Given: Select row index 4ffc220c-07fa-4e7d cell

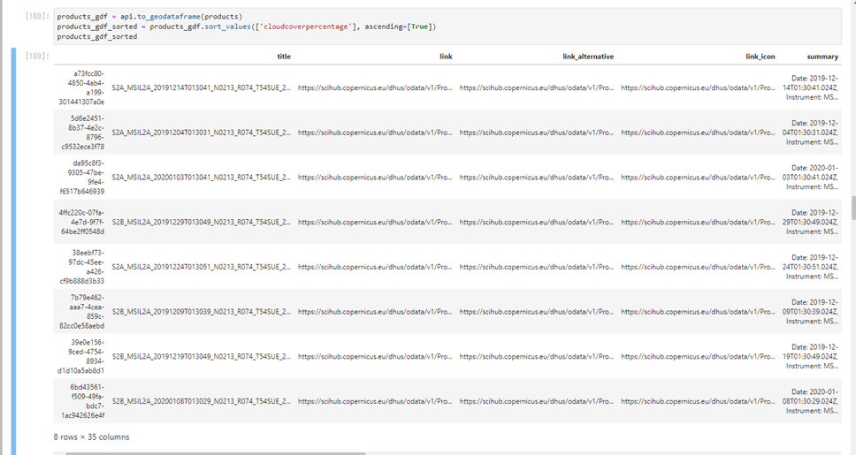Looking at the screenshot, I should point(80,222).
